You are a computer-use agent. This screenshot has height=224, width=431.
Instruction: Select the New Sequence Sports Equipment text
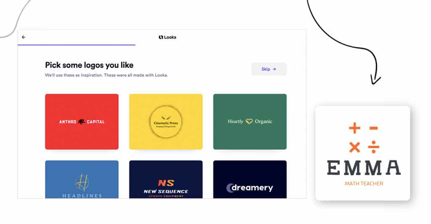(x=166, y=192)
